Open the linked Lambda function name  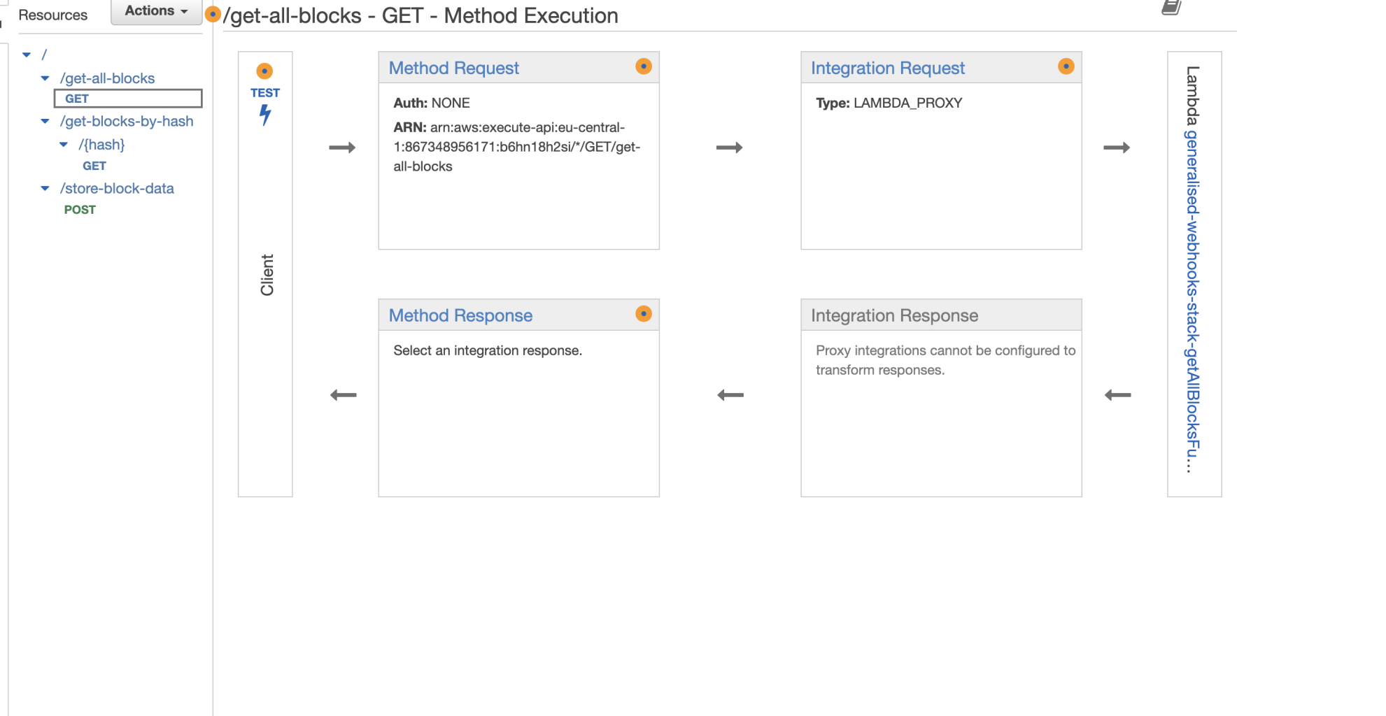1193,301
